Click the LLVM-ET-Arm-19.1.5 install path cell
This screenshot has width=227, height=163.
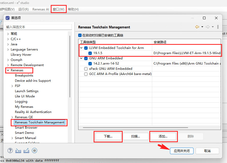(x=187, y=53)
